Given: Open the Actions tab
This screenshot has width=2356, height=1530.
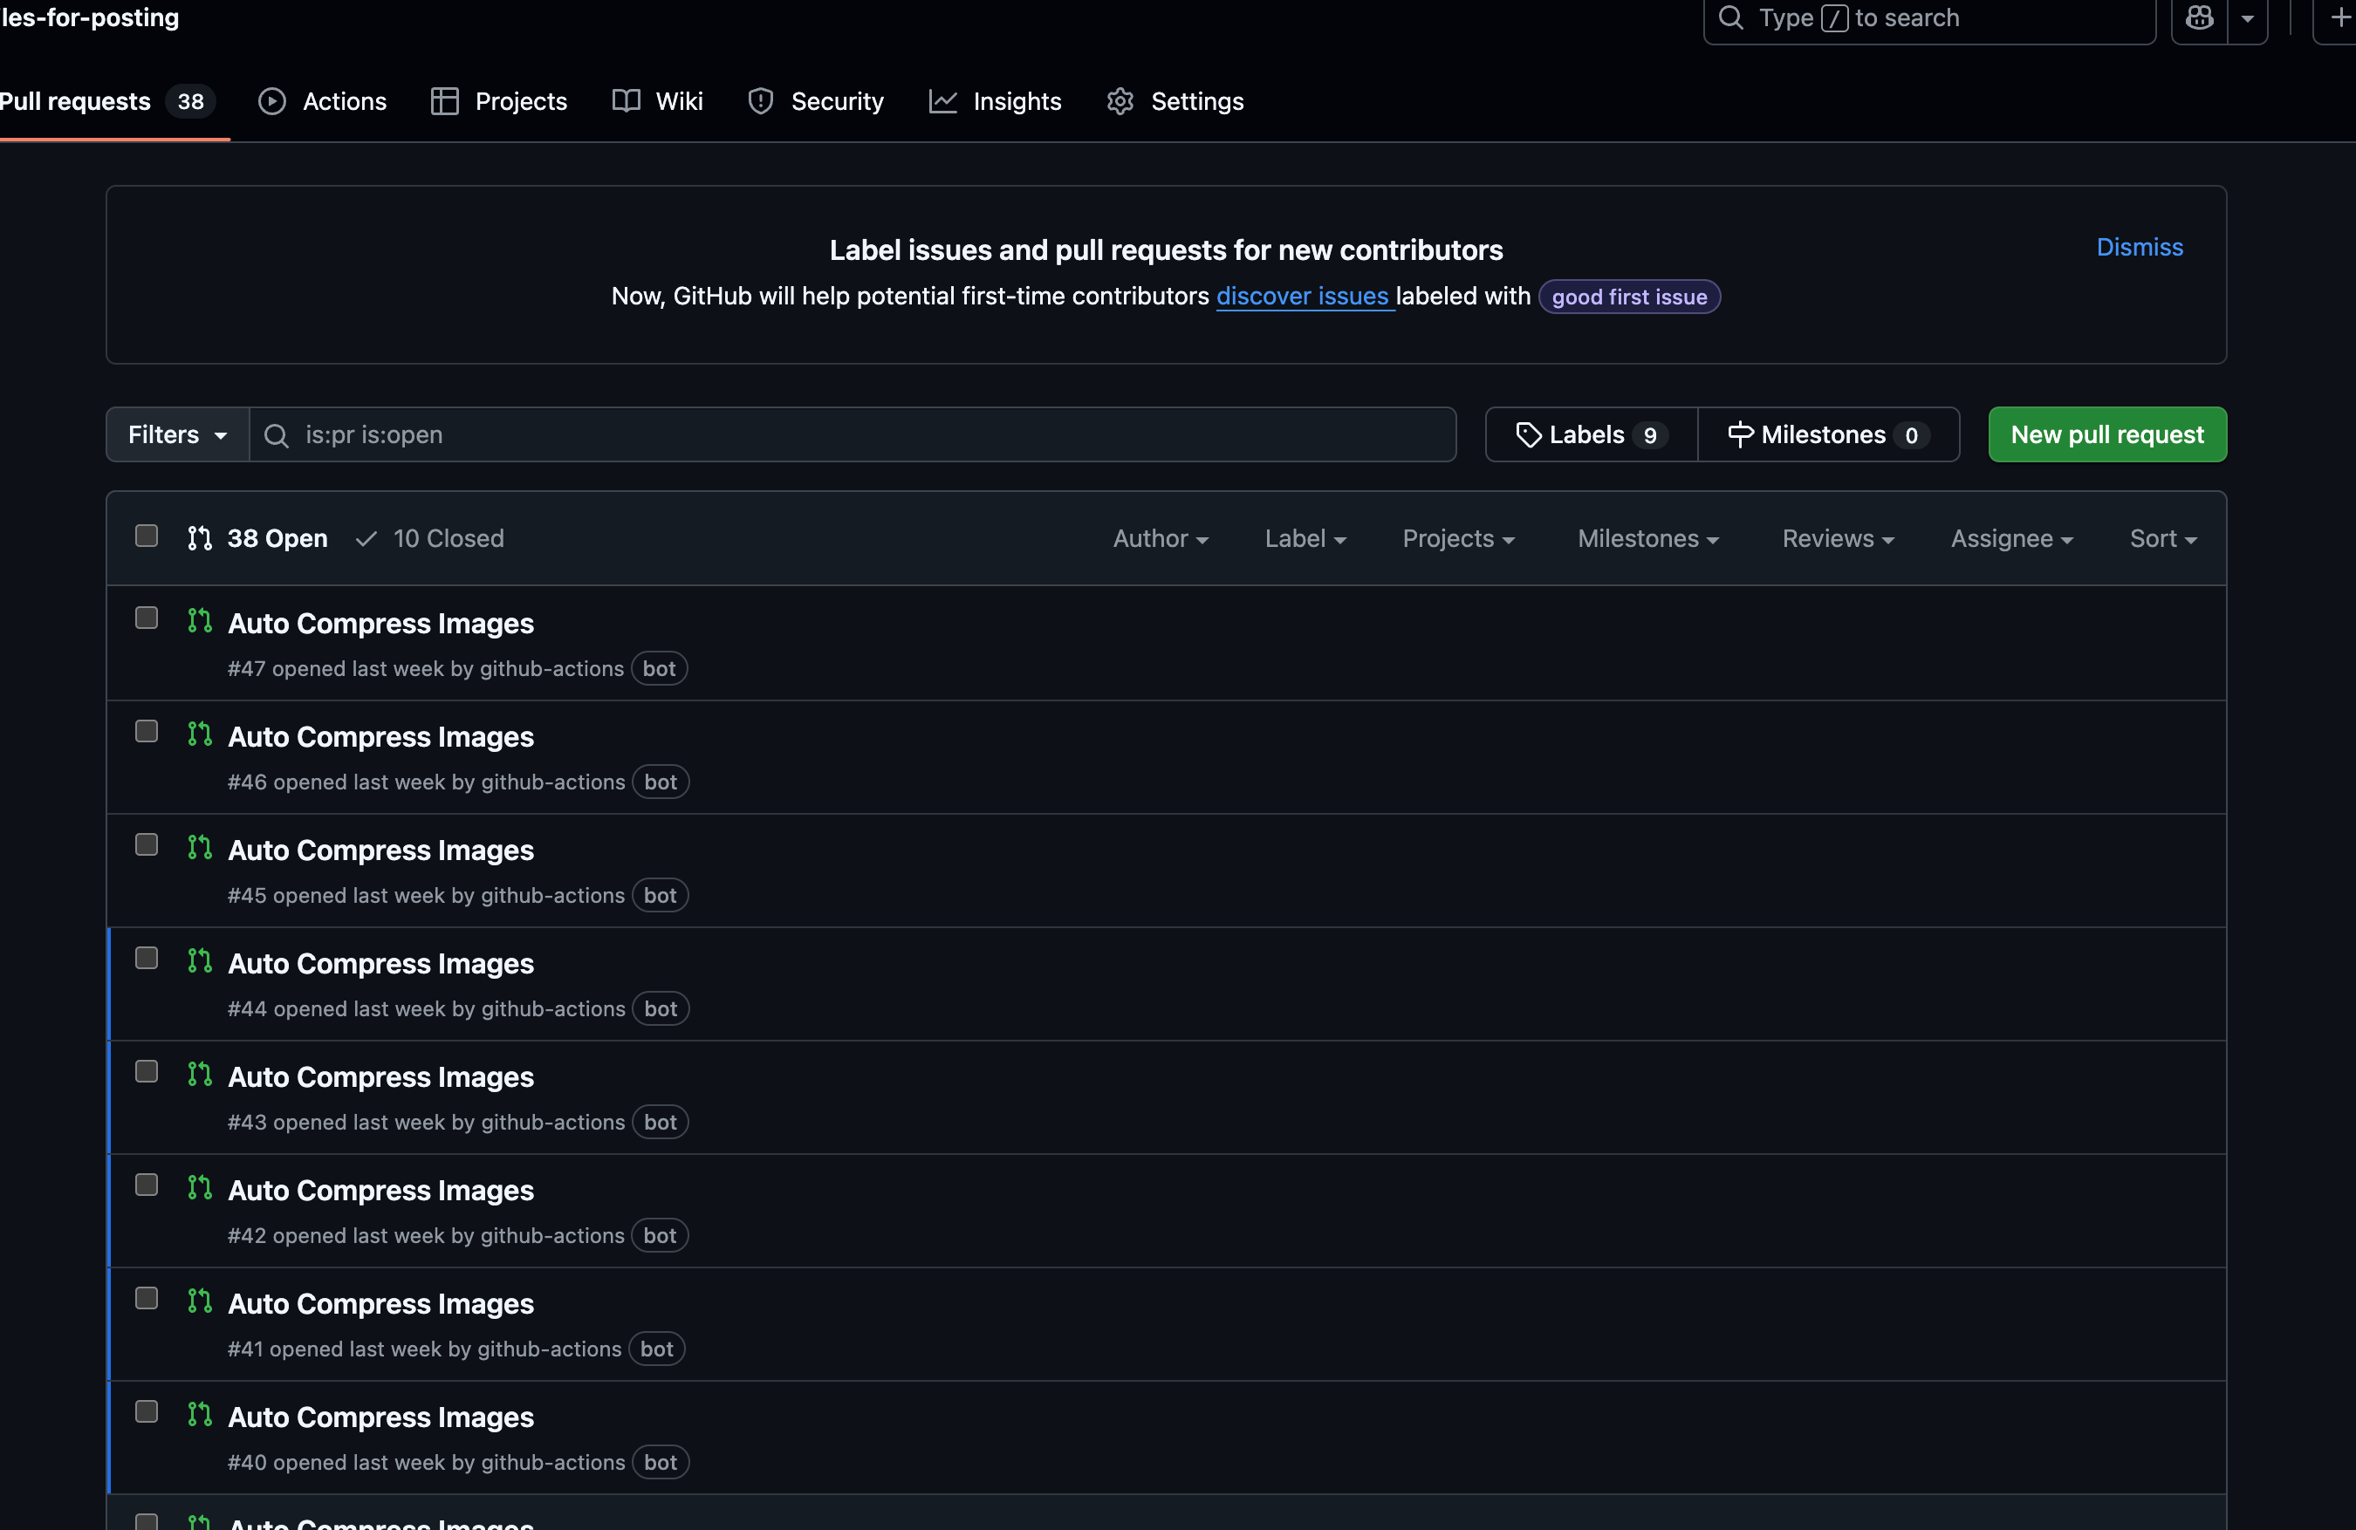Looking at the screenshot, I should pyautogui.click(x=323, y=101).
